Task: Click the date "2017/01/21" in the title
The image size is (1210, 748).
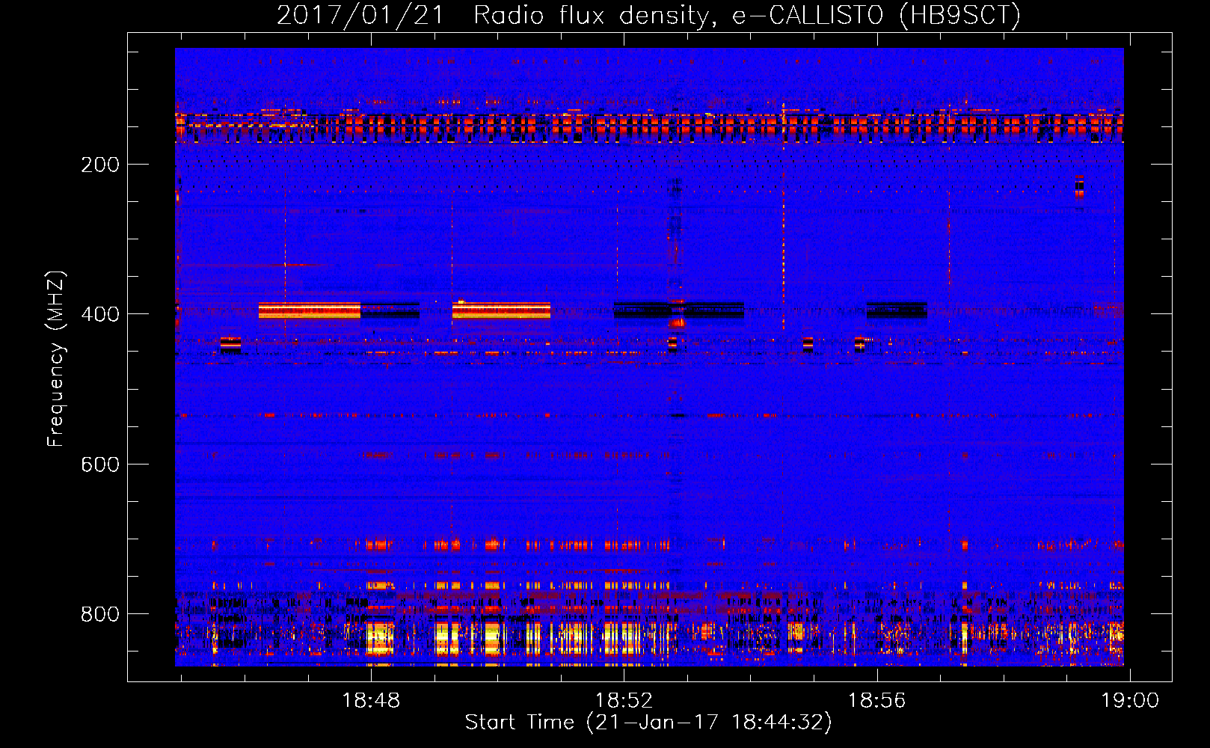Action: (x=360, y=15)
